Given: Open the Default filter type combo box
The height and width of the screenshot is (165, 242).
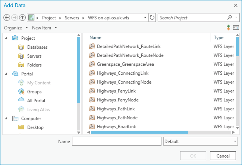Looking at the screenshot, I should point(201,141).
